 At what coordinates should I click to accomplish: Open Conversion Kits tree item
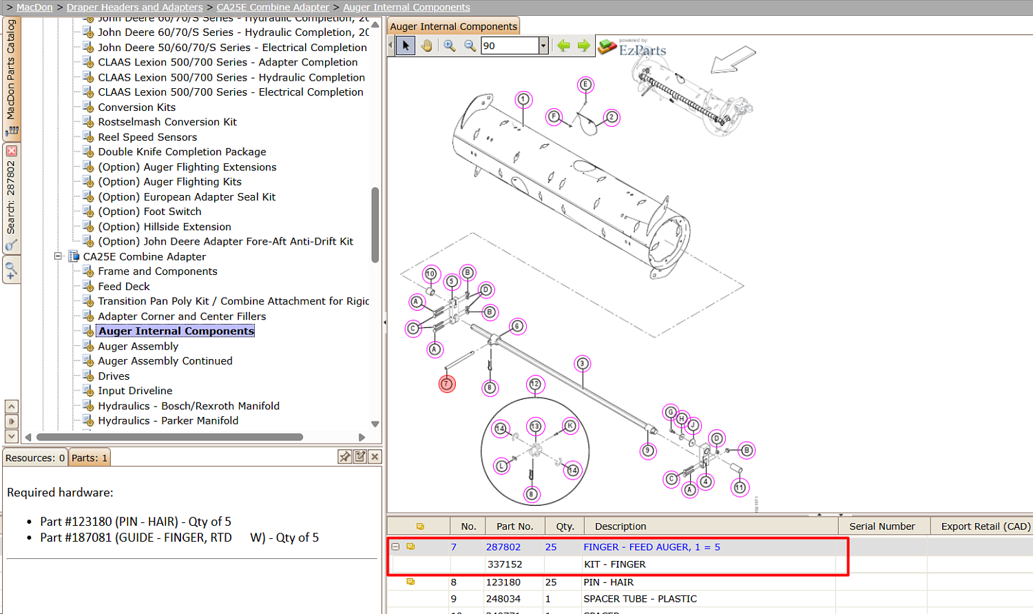point(137,108)
